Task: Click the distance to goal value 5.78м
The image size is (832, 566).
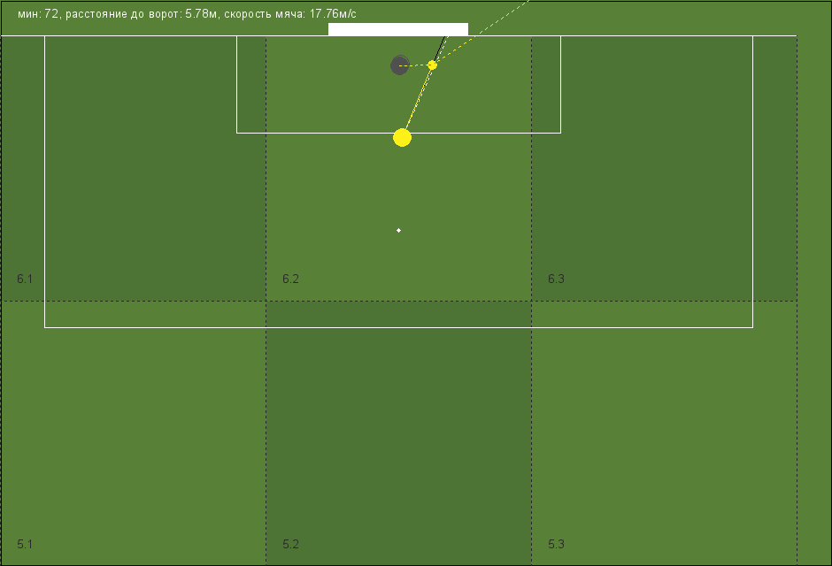Action: (201, 14)
